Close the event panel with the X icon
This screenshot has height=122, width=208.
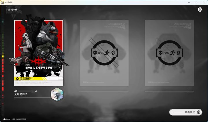click(x=200, y=10)
